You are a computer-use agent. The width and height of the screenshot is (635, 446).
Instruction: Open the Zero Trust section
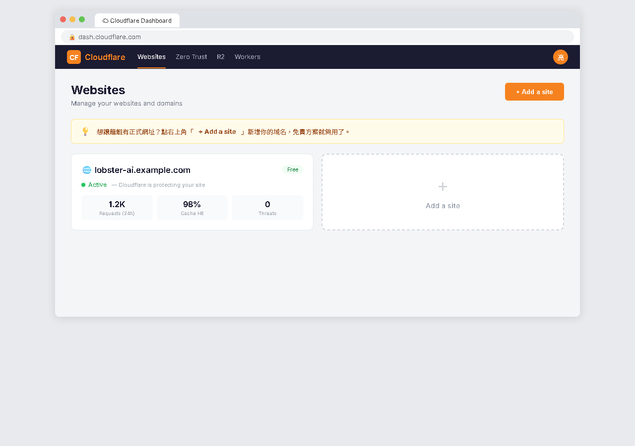pyautogui.click(x=191, y=56)
